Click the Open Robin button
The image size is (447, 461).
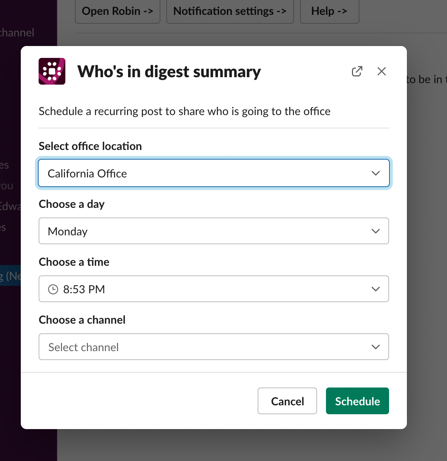tap(118, 12)
